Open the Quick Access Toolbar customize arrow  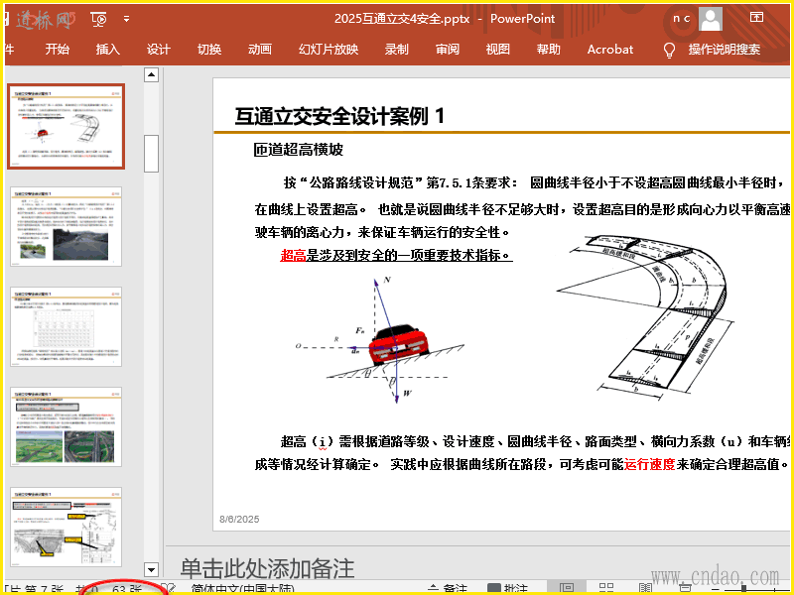pyautogui.click(x=126, y=19)
